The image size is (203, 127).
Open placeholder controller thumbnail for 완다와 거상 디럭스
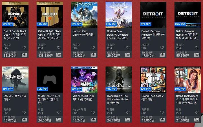50,79
